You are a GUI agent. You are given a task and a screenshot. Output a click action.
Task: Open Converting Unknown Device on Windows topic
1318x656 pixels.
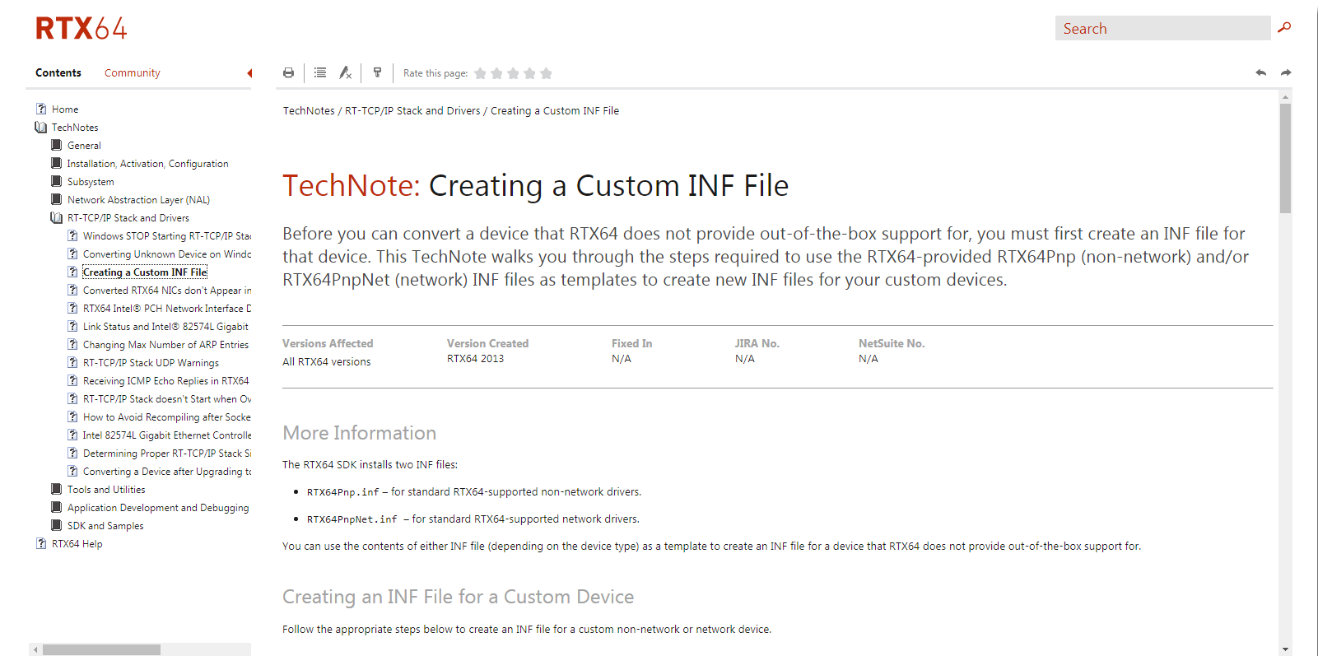point(167,254)
